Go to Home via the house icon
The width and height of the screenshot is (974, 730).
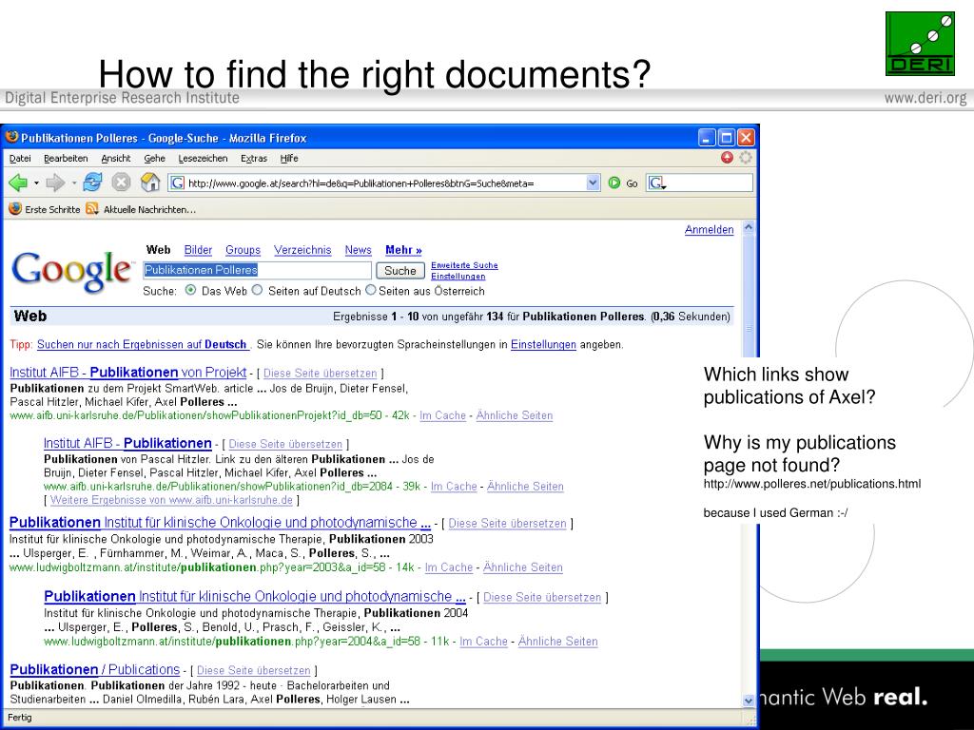click(150, 182)
